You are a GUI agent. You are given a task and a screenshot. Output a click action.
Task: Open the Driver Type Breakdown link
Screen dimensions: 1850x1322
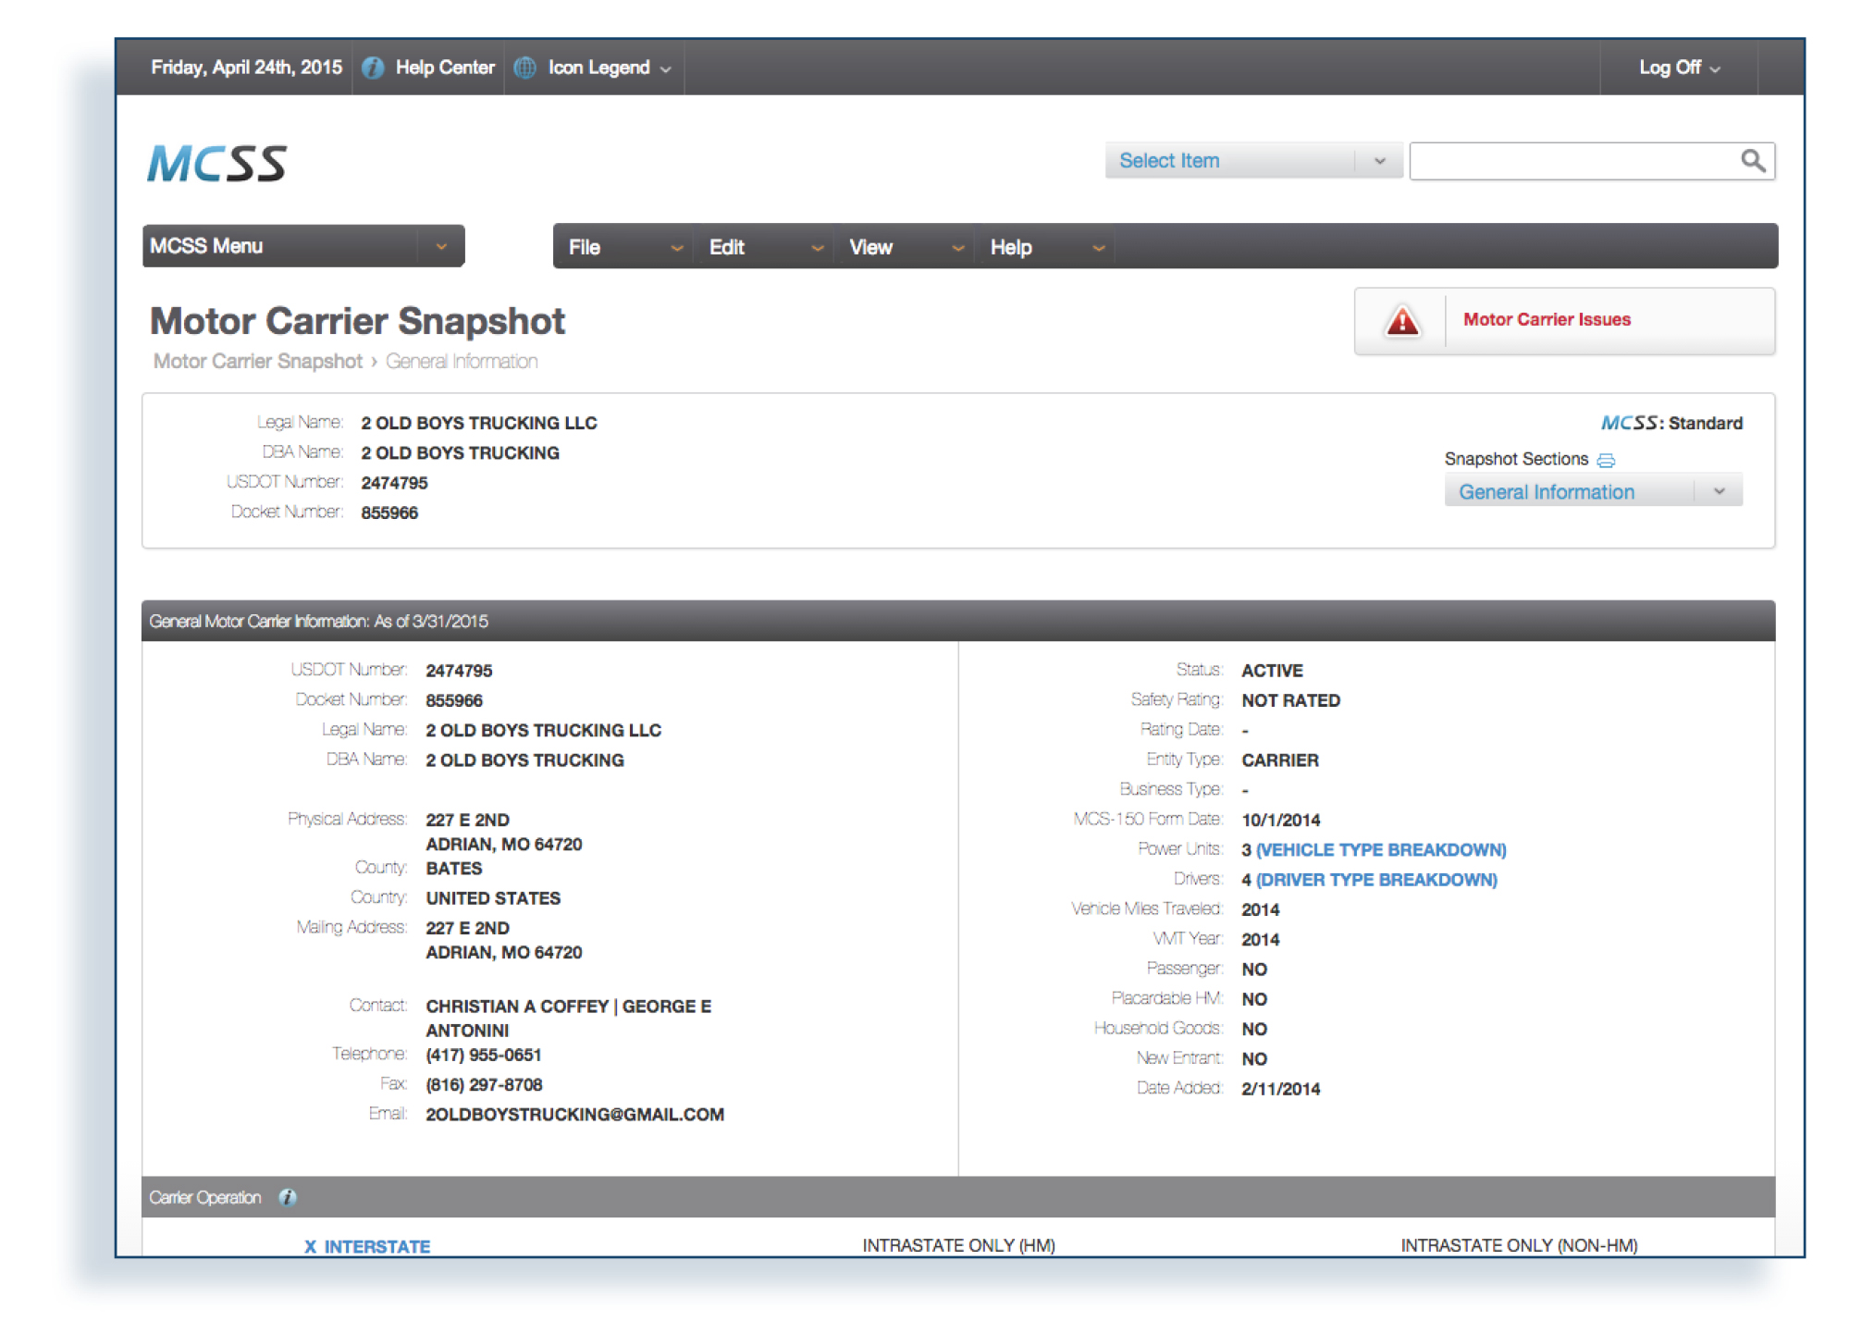[1376, 879]
